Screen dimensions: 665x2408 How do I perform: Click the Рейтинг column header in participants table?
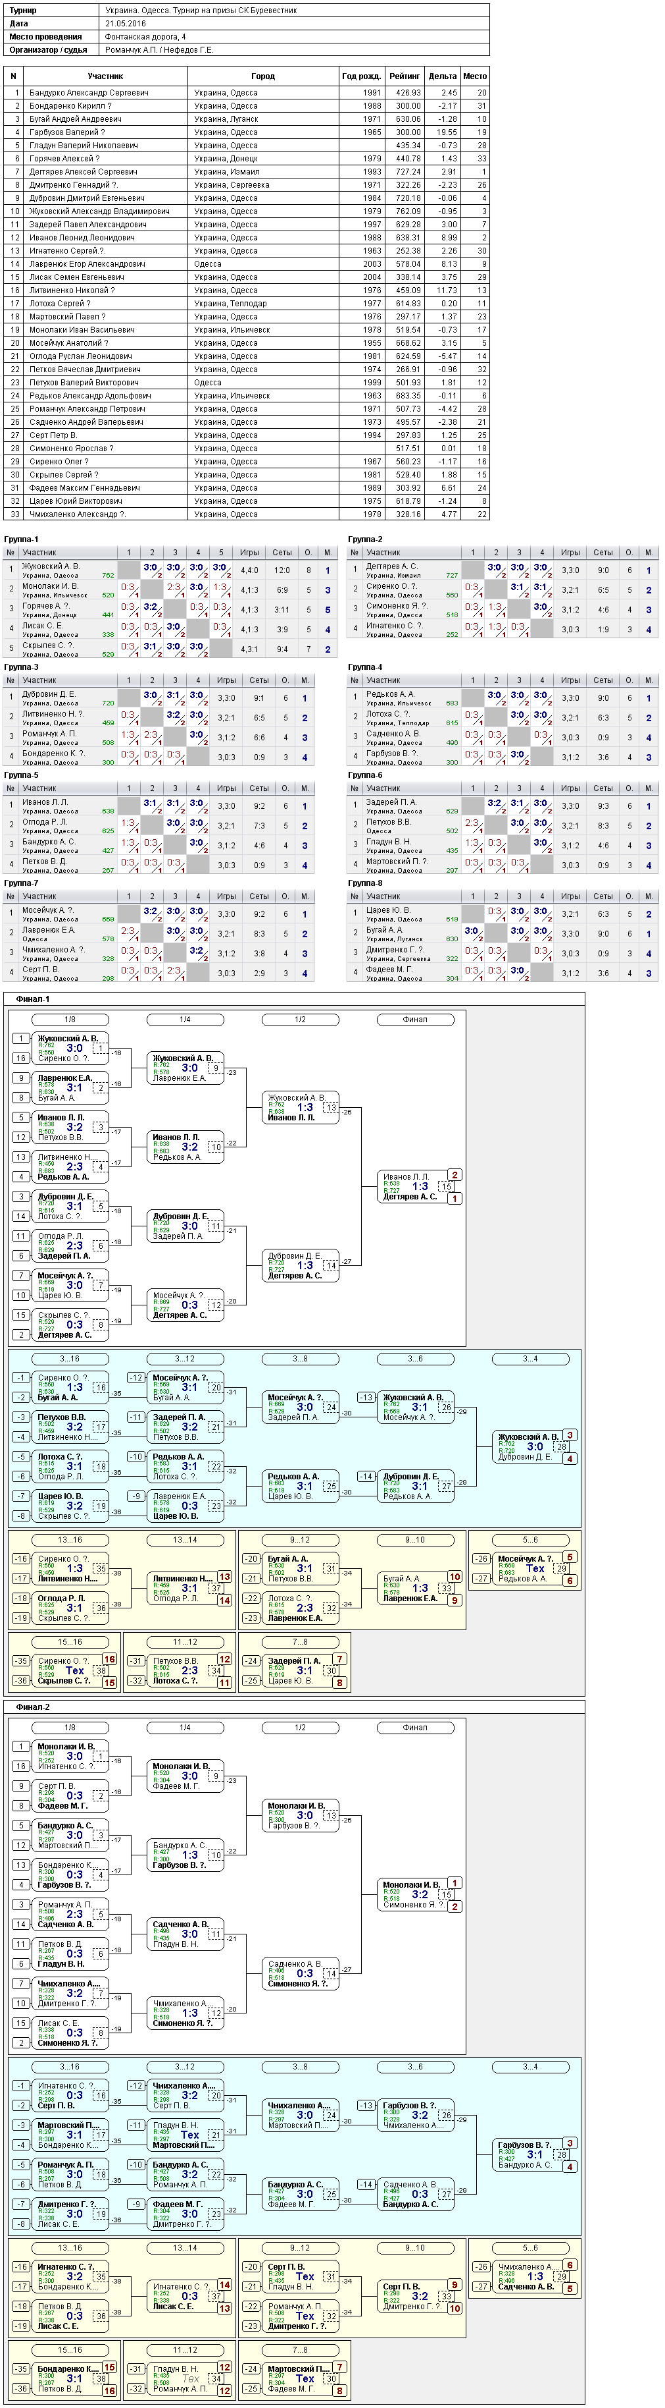pyautogui.click(x=405, y=76)
